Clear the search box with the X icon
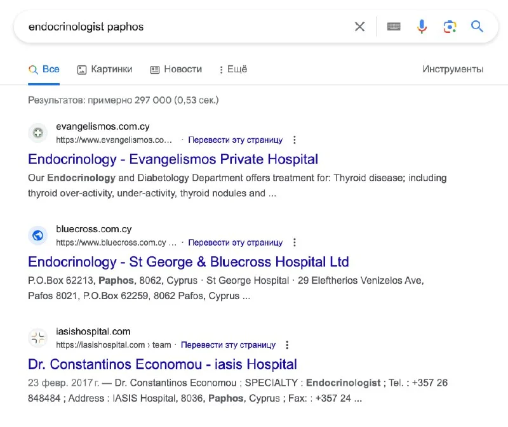Viewport: 508px width, 427px height. [x=359, y=27]
